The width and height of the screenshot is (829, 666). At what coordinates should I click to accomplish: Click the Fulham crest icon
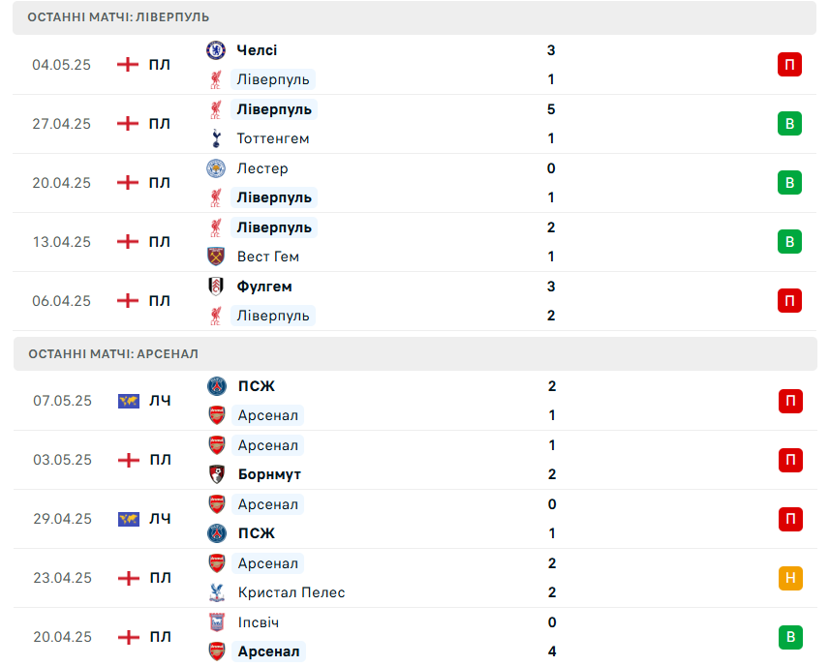pos(216,287)
